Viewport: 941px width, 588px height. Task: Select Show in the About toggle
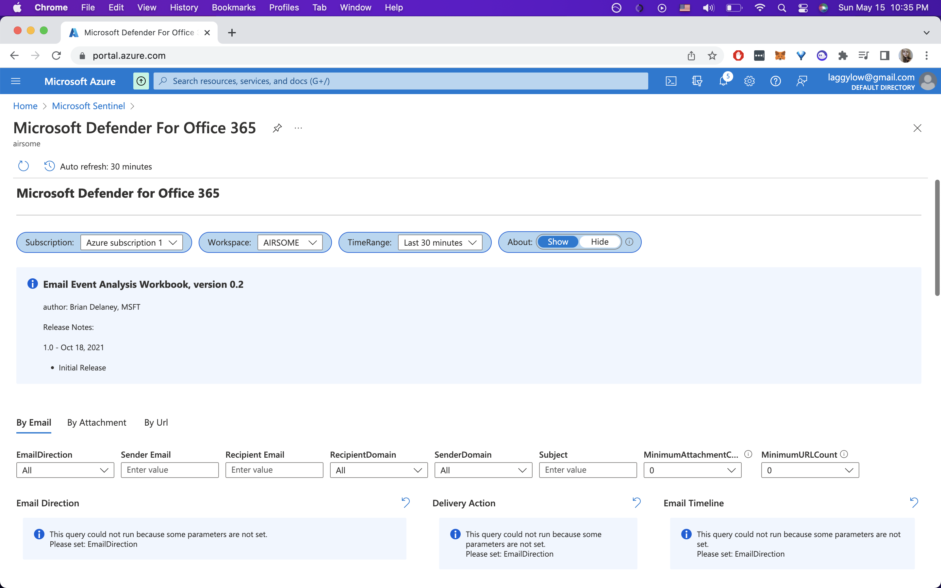point(558,242)
